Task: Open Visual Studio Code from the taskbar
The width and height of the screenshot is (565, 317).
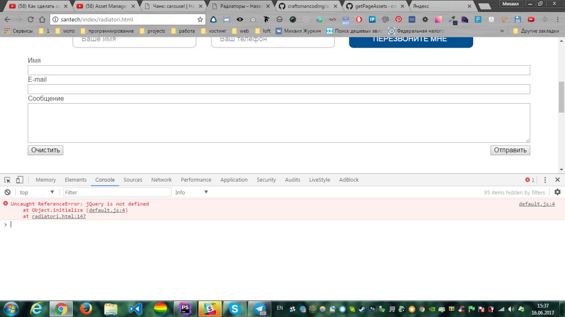Action: (x=135, y=309)
